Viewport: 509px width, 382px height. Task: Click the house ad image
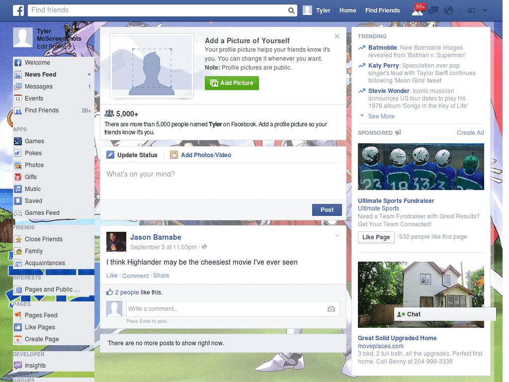421,294
